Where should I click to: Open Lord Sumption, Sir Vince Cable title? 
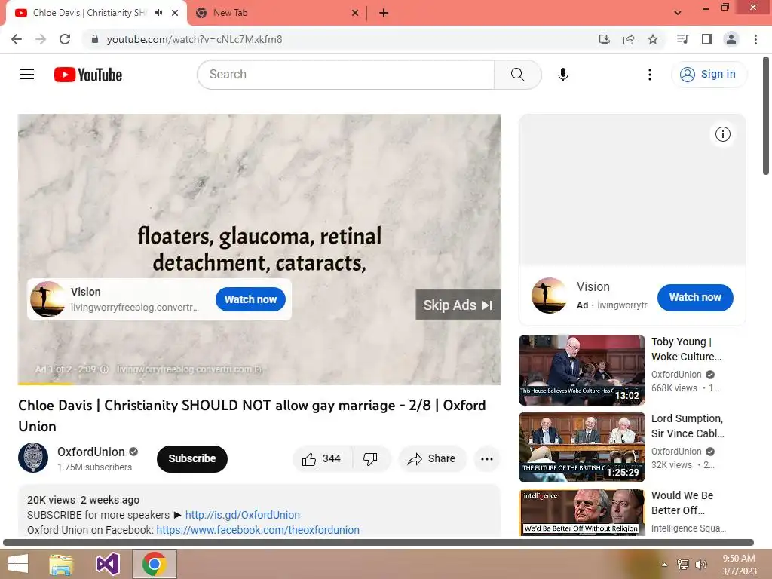click(x=688, y=426)
